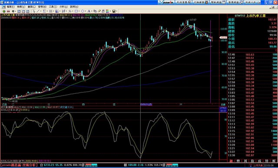The image size is (278, 168).
Task: Switch to the 周 tab in quote panel
Action: 245,161
